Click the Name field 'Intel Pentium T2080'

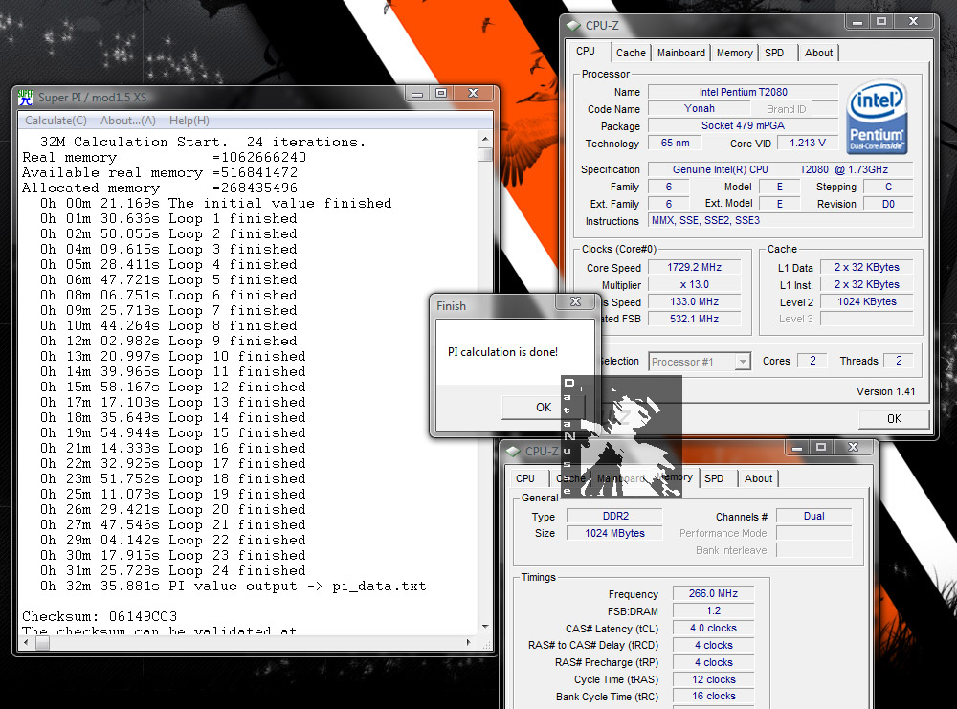(x=743, y=92)
